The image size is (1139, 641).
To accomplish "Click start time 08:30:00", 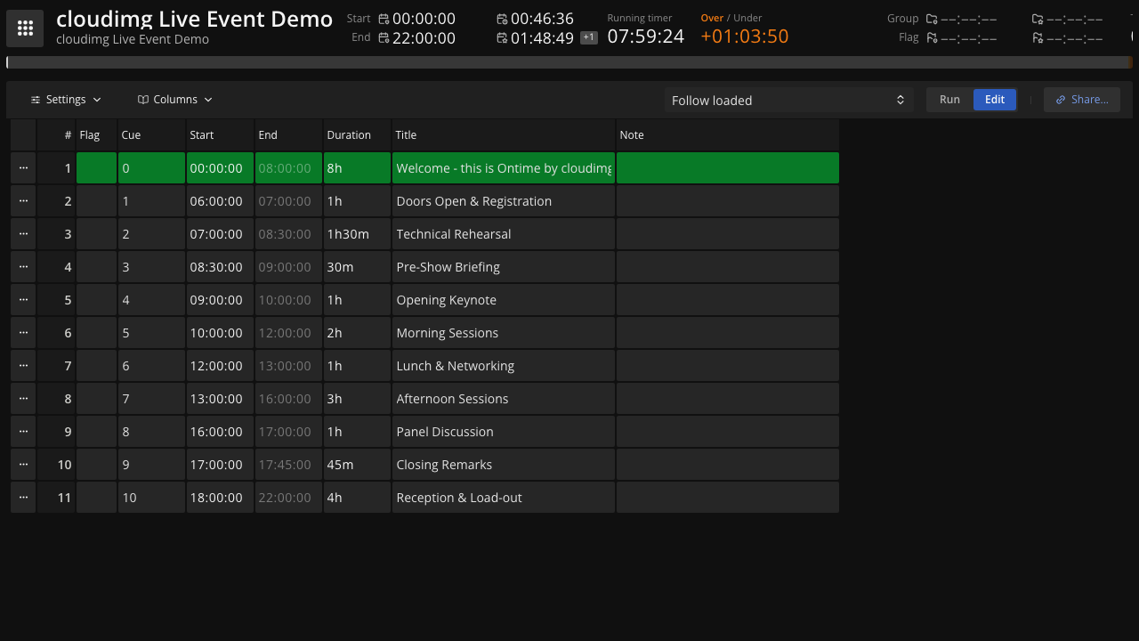I will tap(220, 267).
